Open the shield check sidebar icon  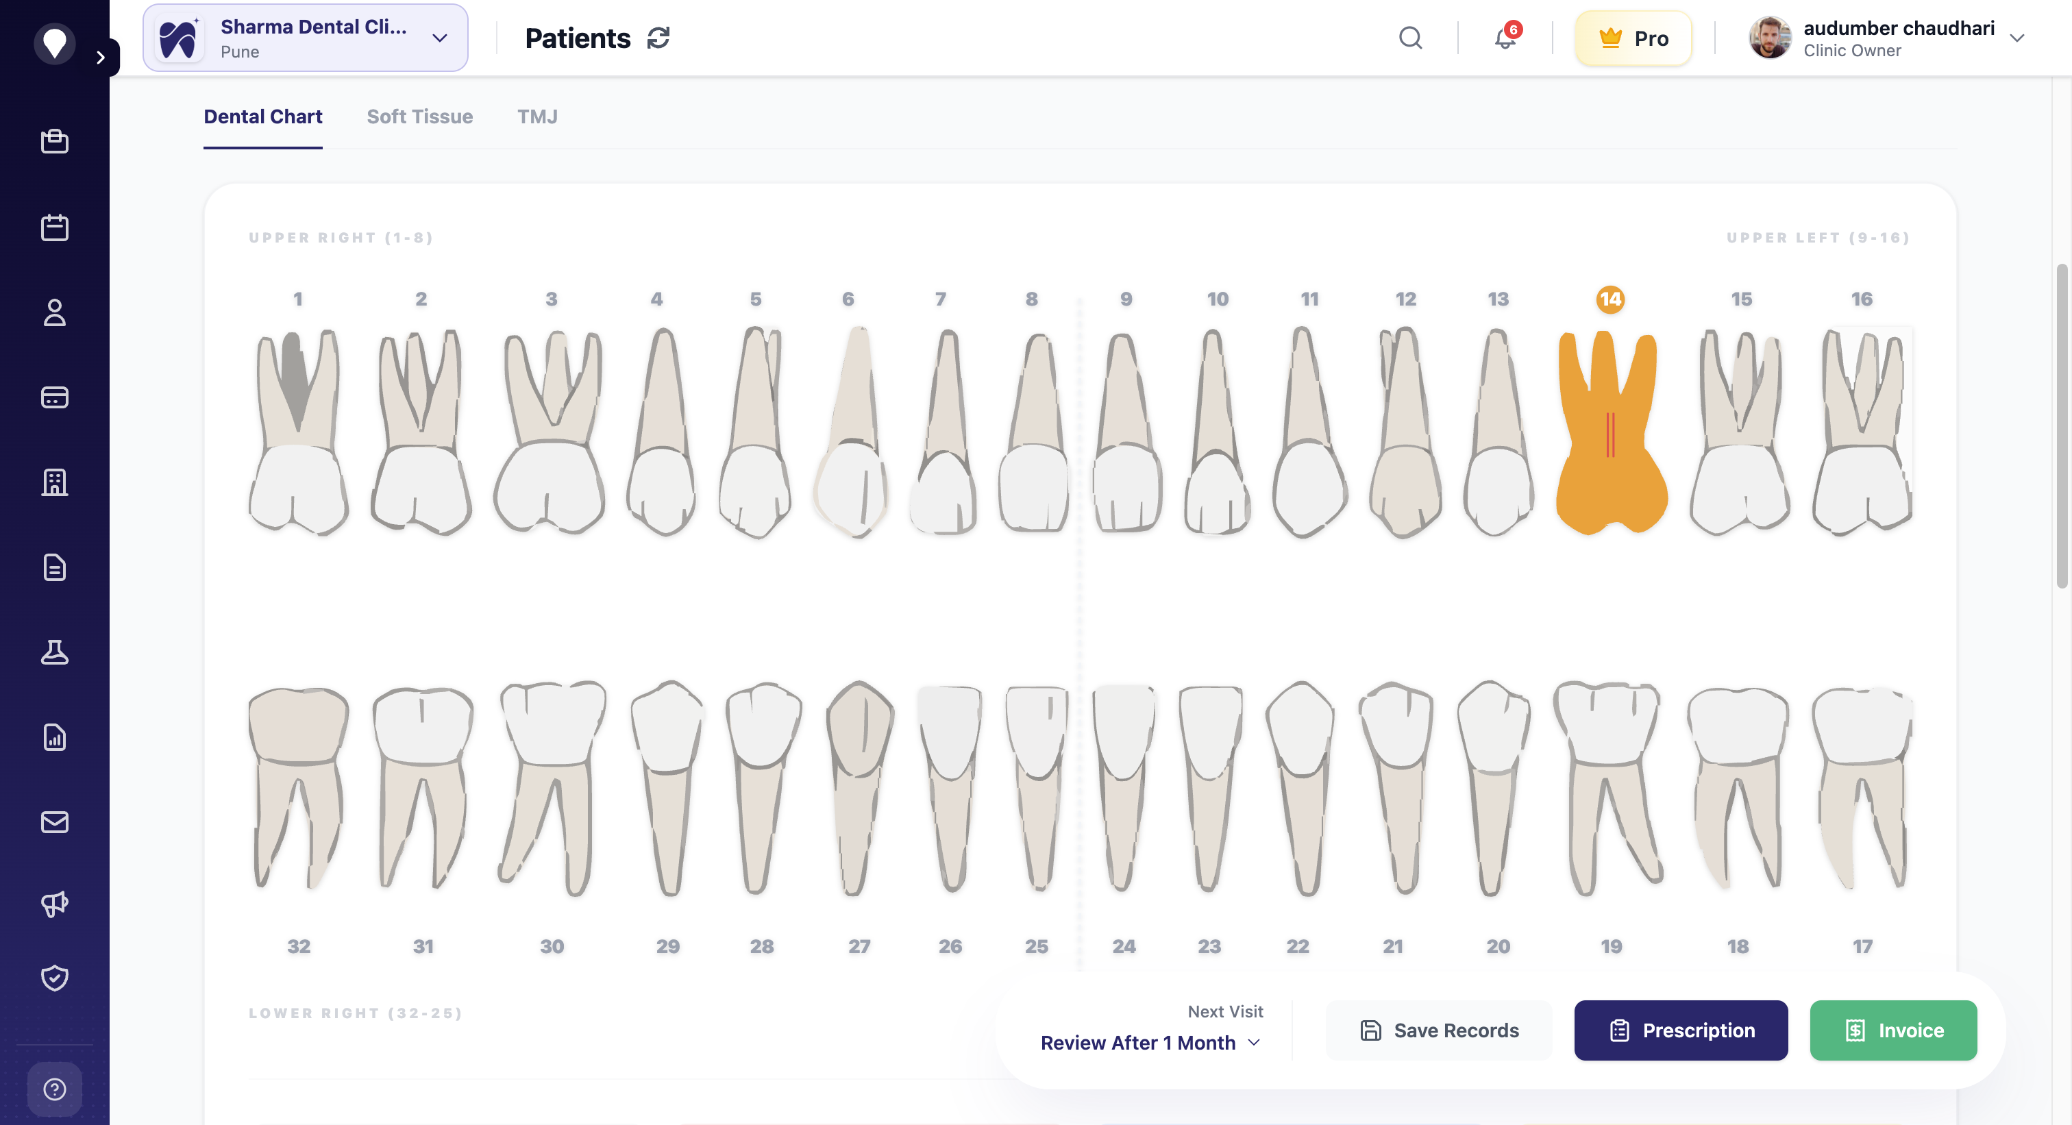pos(55,978)
